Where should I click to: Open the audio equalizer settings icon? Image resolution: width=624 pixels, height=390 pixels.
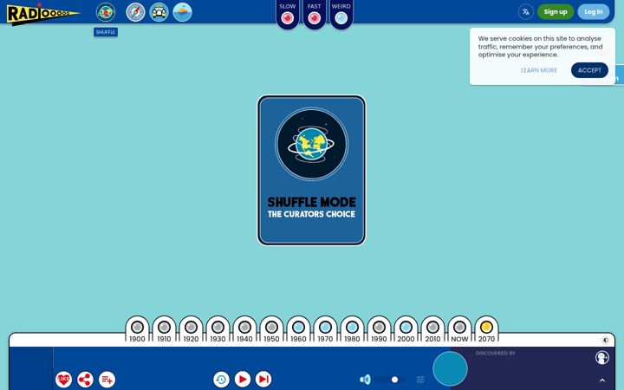pos(420,380)
